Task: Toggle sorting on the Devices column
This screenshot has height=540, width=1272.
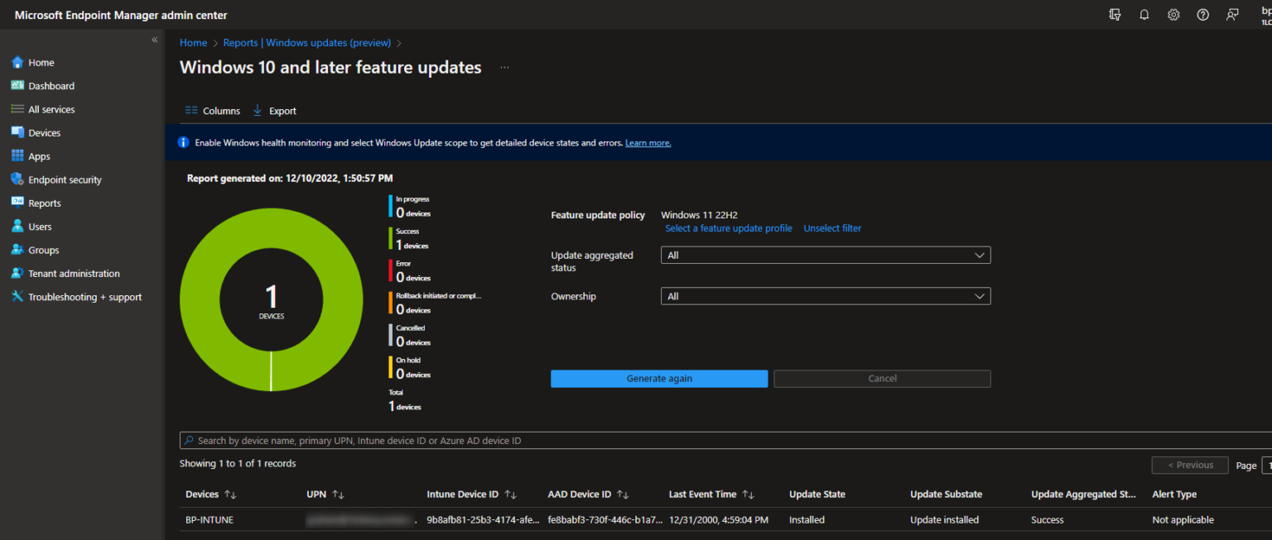Action: tap(232, 494)
